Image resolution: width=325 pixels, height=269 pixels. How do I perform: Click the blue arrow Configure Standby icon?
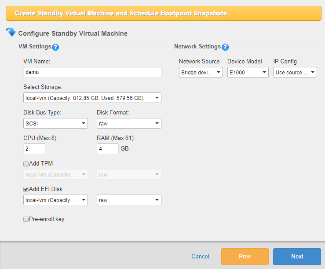point(11,33)
